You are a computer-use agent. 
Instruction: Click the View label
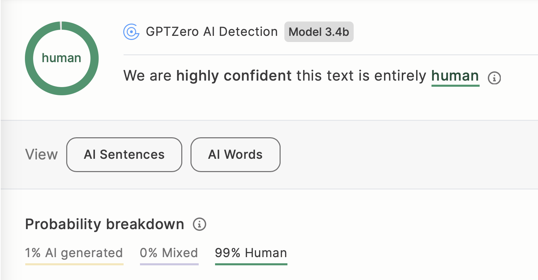click(42, 155)
